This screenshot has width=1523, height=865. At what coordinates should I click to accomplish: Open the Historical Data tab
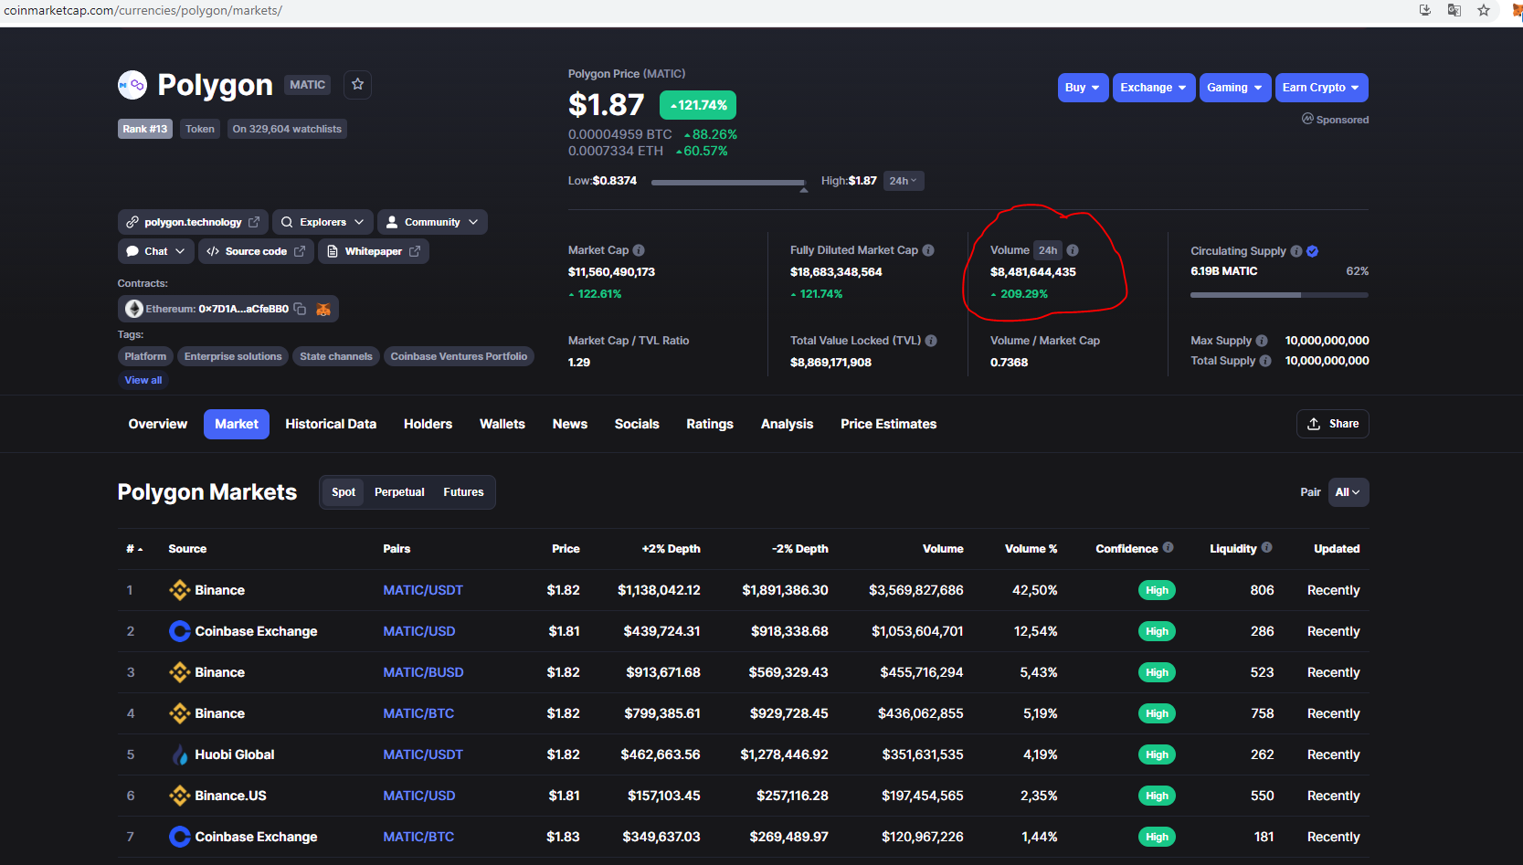pos(331,424)
